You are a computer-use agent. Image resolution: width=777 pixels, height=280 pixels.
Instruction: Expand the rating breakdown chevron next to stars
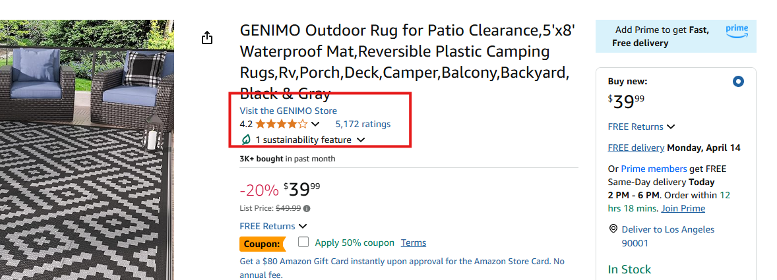[315, 124]
